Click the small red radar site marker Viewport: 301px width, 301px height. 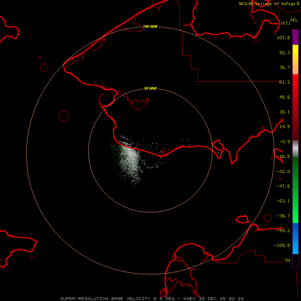(121, 152)
